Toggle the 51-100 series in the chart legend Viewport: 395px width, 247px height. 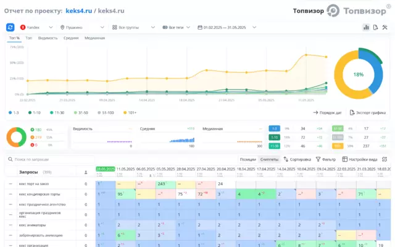point(106,112)
